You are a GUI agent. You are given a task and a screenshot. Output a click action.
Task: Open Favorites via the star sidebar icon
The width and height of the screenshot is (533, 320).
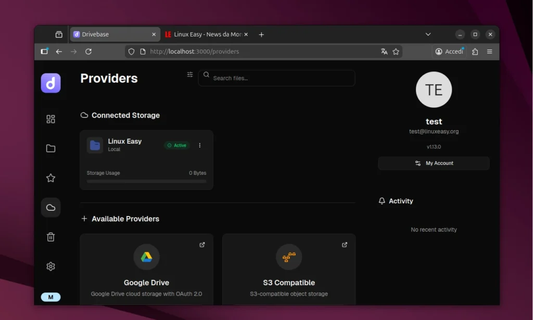pos(50,177)
